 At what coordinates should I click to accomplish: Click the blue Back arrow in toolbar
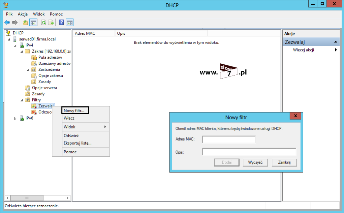coord(7,23)
